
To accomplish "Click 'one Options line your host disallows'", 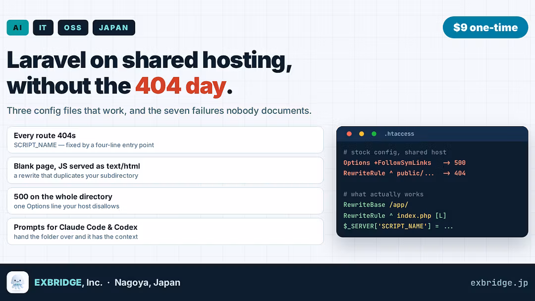I will click(x=66, y=206).
